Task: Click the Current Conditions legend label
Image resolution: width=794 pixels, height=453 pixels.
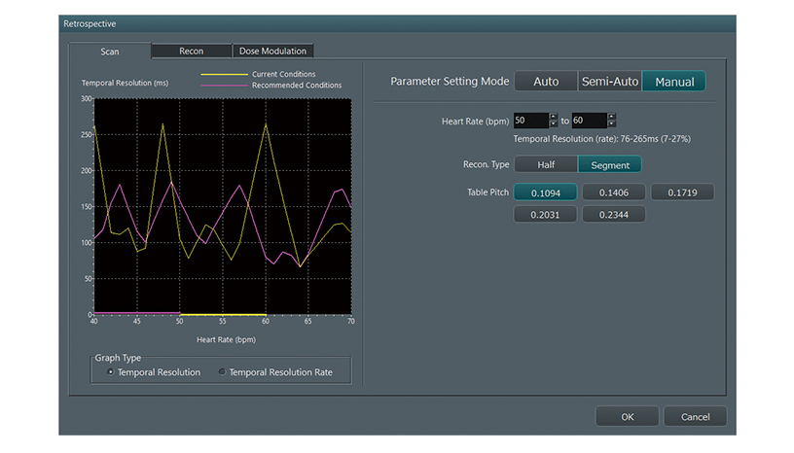Action: pos(283,74)
